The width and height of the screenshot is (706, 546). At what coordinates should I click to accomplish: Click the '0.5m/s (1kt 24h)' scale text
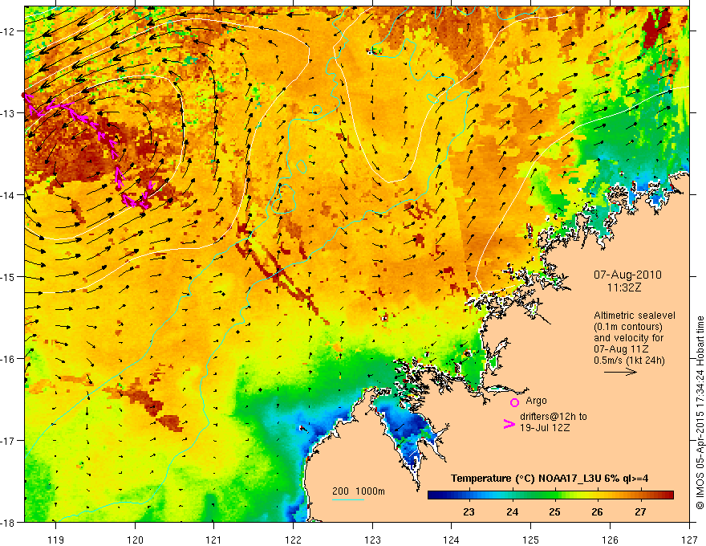630,360
